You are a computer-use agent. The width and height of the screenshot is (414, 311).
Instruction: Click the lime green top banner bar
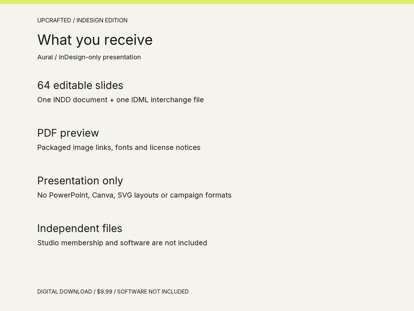207,2
